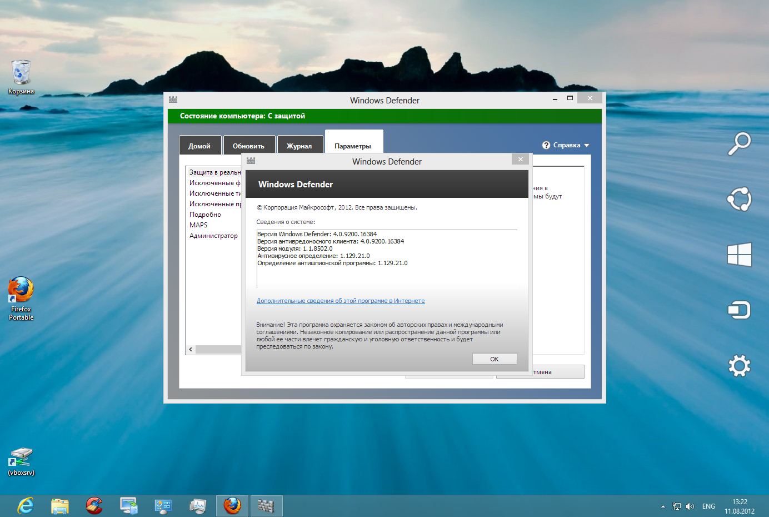Maximize the main Windows Defender window

[x=570, y=98]
